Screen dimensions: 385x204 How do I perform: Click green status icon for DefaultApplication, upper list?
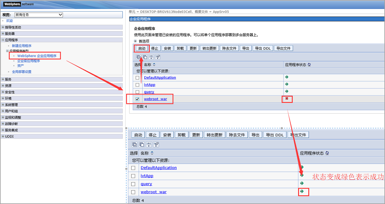(x=287, y=77)
